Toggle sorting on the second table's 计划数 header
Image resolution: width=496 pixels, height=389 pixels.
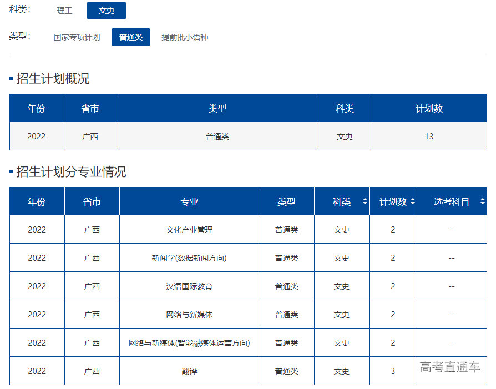point(412,201)
